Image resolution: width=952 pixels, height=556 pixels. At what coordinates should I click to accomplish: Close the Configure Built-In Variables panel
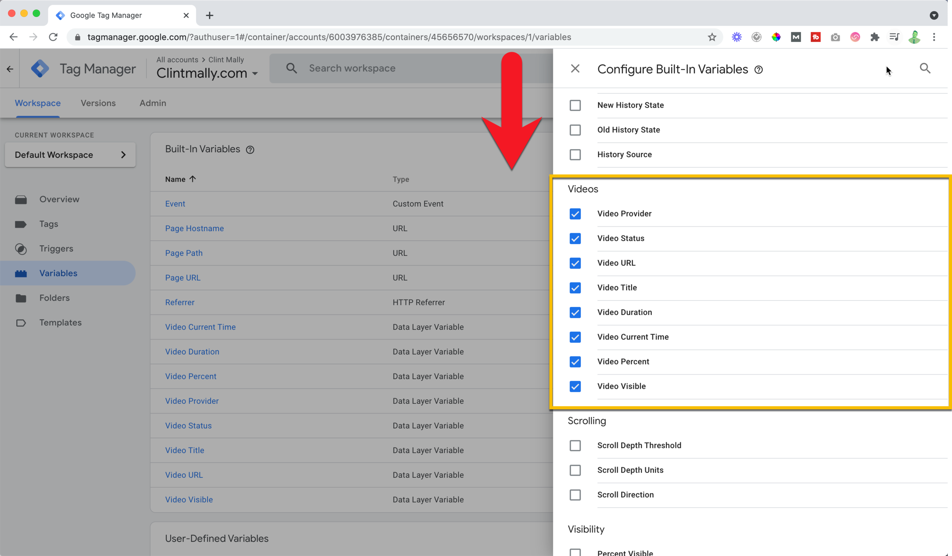(575, 69)
